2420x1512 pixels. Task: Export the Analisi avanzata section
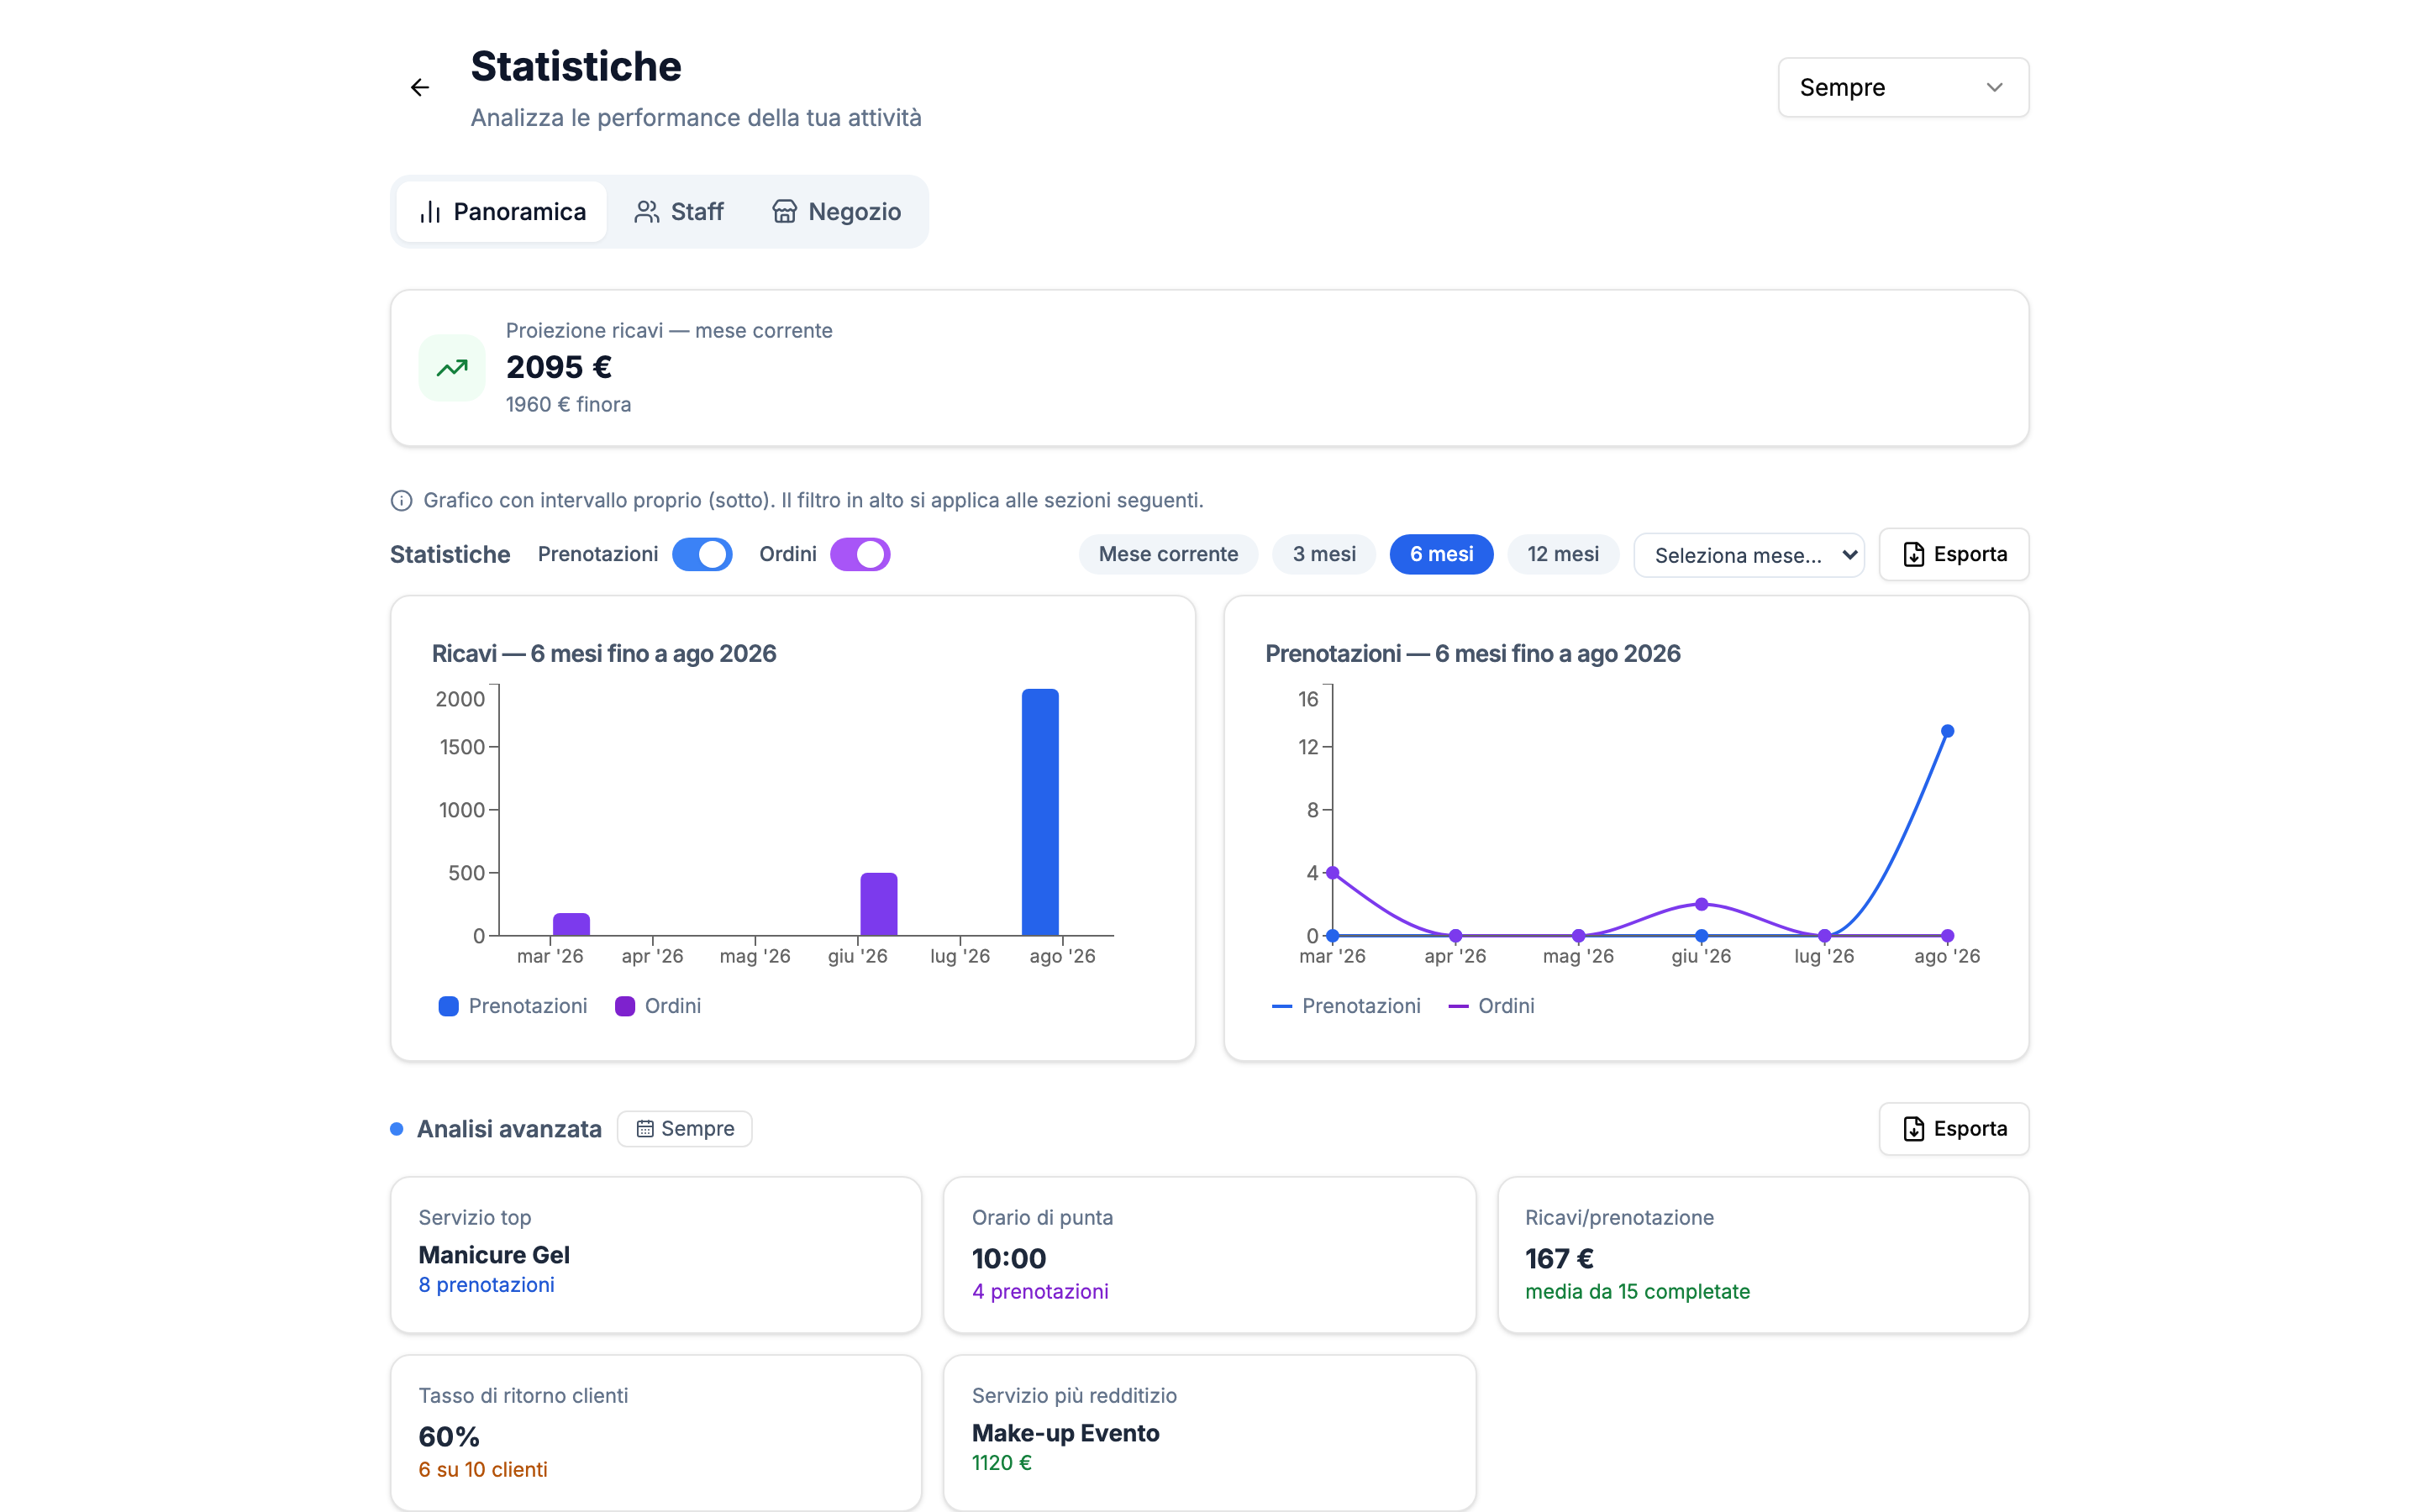tap(1954, 1128)
